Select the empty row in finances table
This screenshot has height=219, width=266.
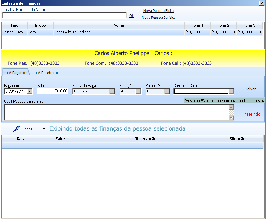coord(133,145)
